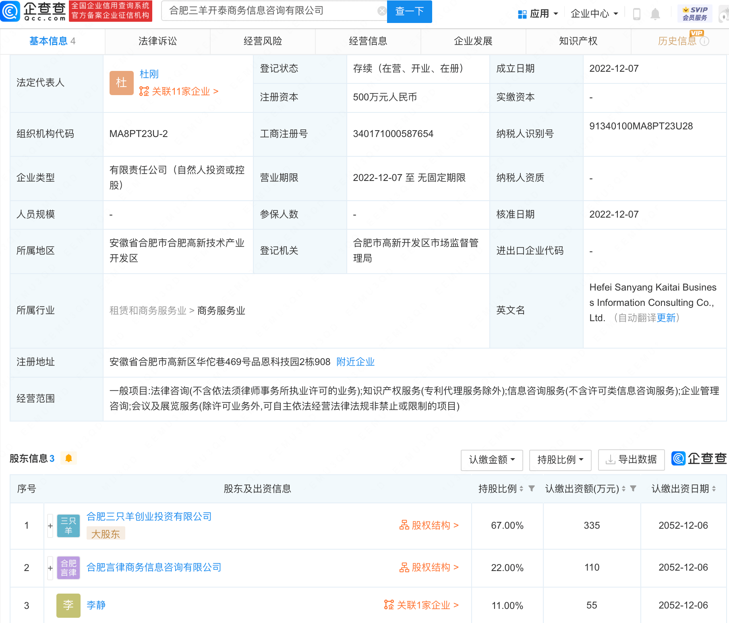Viewport: 729px width, 623px height.
Task: Open notifications bell in header
Action: coord(655,14)
